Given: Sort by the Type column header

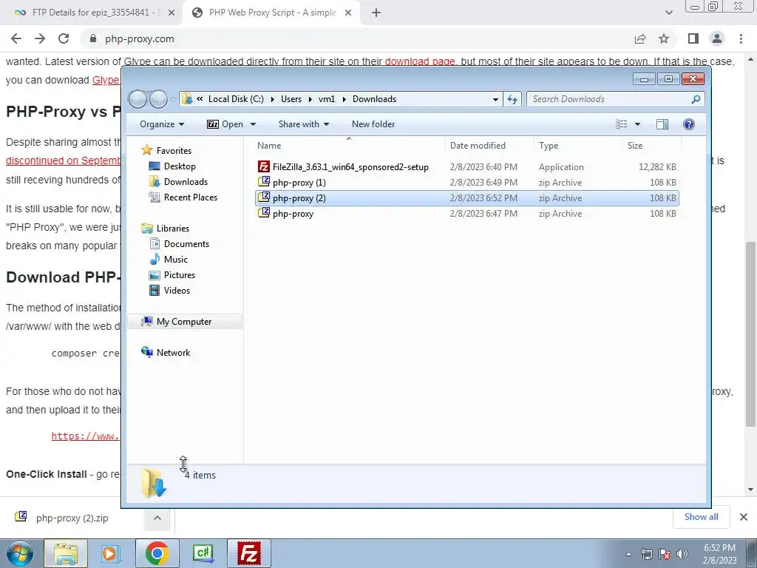Looking at the screenshot, I should click(x=578, y=146).
